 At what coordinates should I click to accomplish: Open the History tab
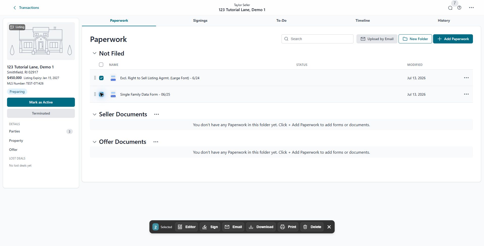tap(444, 20)
